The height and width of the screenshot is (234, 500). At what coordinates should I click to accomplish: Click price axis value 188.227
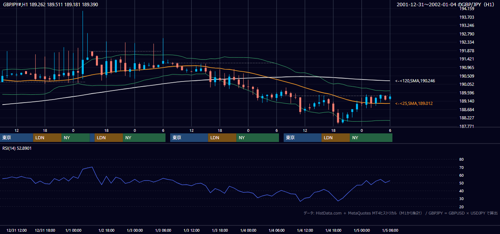click(x=467, y=118)
